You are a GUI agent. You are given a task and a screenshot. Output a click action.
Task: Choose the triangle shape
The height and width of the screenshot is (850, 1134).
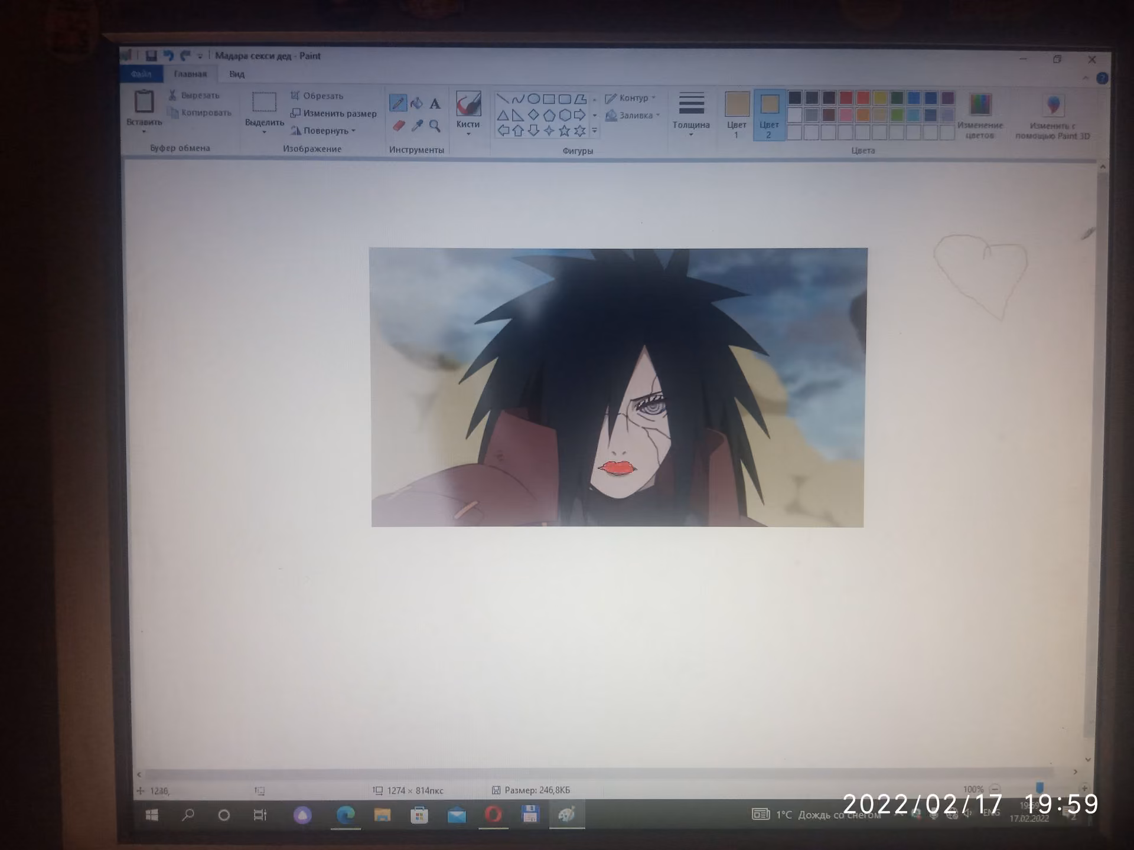click(x=503, y=115)
